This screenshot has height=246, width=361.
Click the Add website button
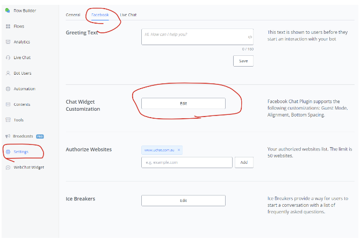coord(244,162)
